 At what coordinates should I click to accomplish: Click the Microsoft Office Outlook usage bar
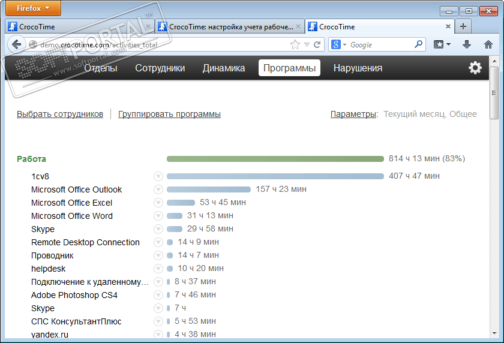[x=209, y=189]
